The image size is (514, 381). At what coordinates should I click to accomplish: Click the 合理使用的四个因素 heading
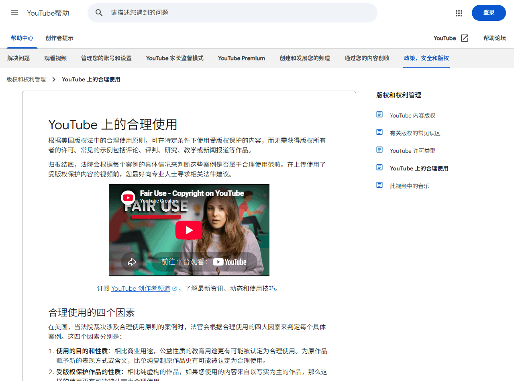coord(92,312)
